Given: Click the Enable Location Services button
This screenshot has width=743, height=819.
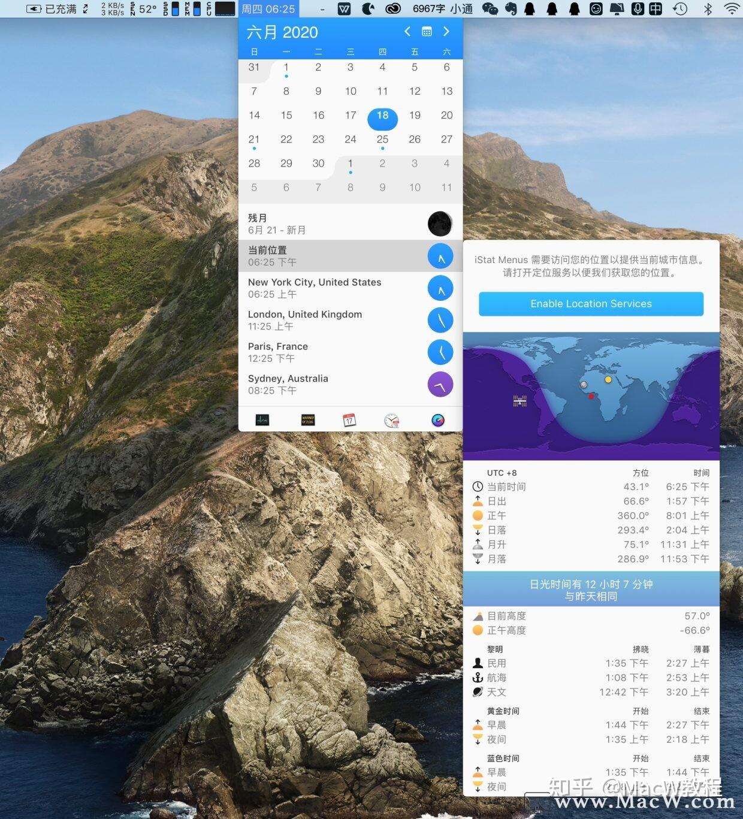Looking at the screenshot, I should click(591, 304).
